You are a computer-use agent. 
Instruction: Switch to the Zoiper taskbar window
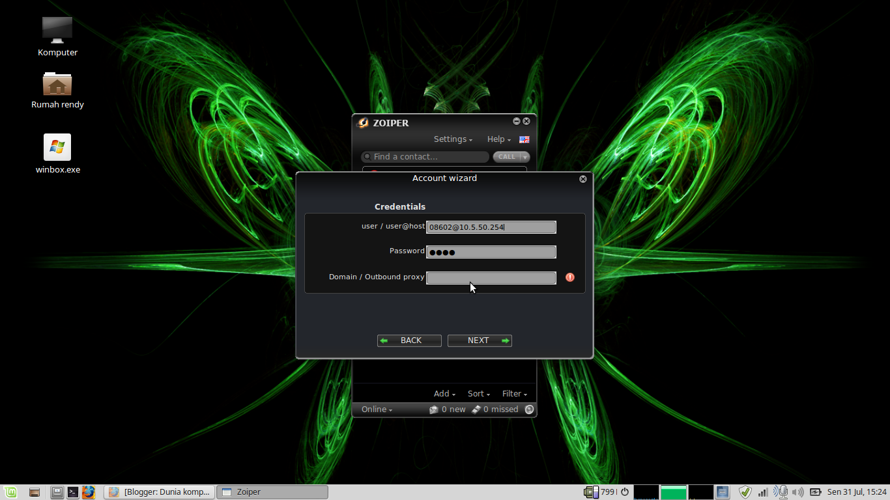[x=272, y=492]
